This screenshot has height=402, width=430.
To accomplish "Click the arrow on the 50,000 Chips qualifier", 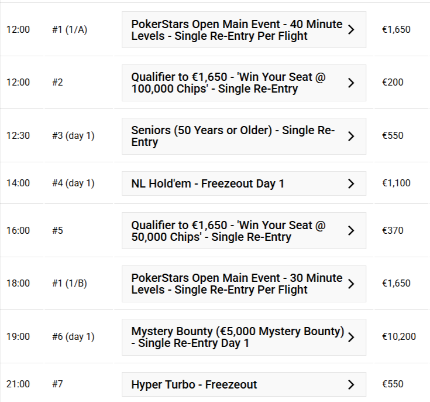I will coord(351,231).
